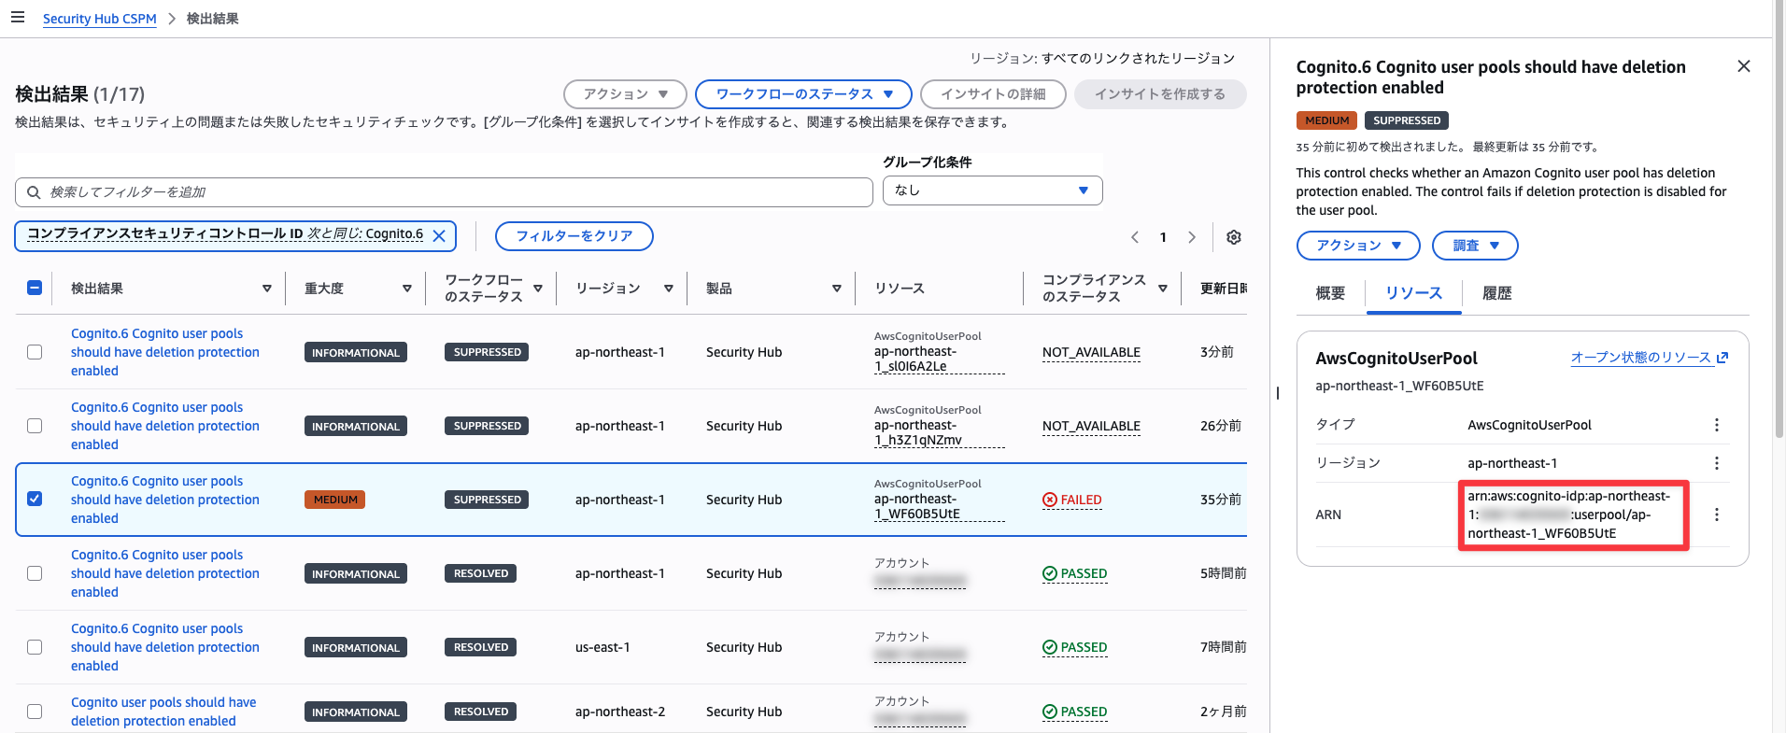Open the finding titled Cognito user pools should have
This screenshot has width=1786, height=733.
pyautogui.click(x=163, y=712)
